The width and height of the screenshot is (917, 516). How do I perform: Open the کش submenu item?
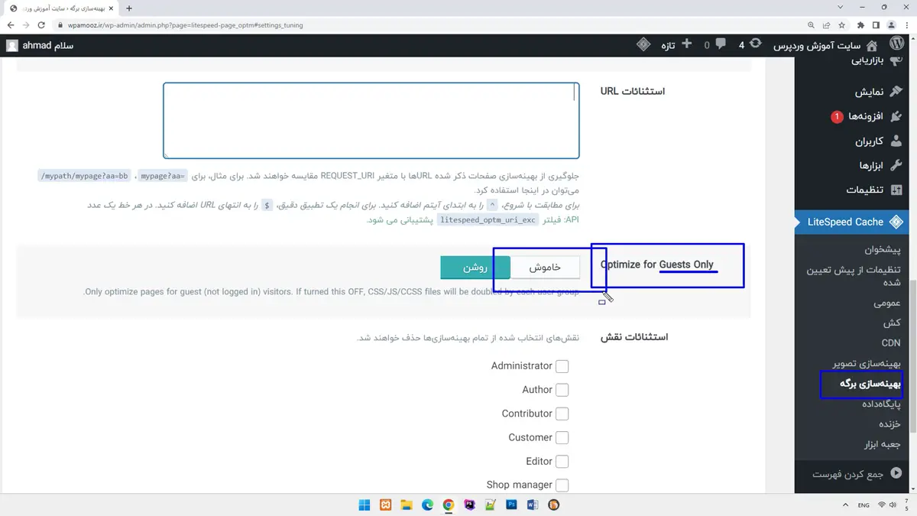pos(892,323)
